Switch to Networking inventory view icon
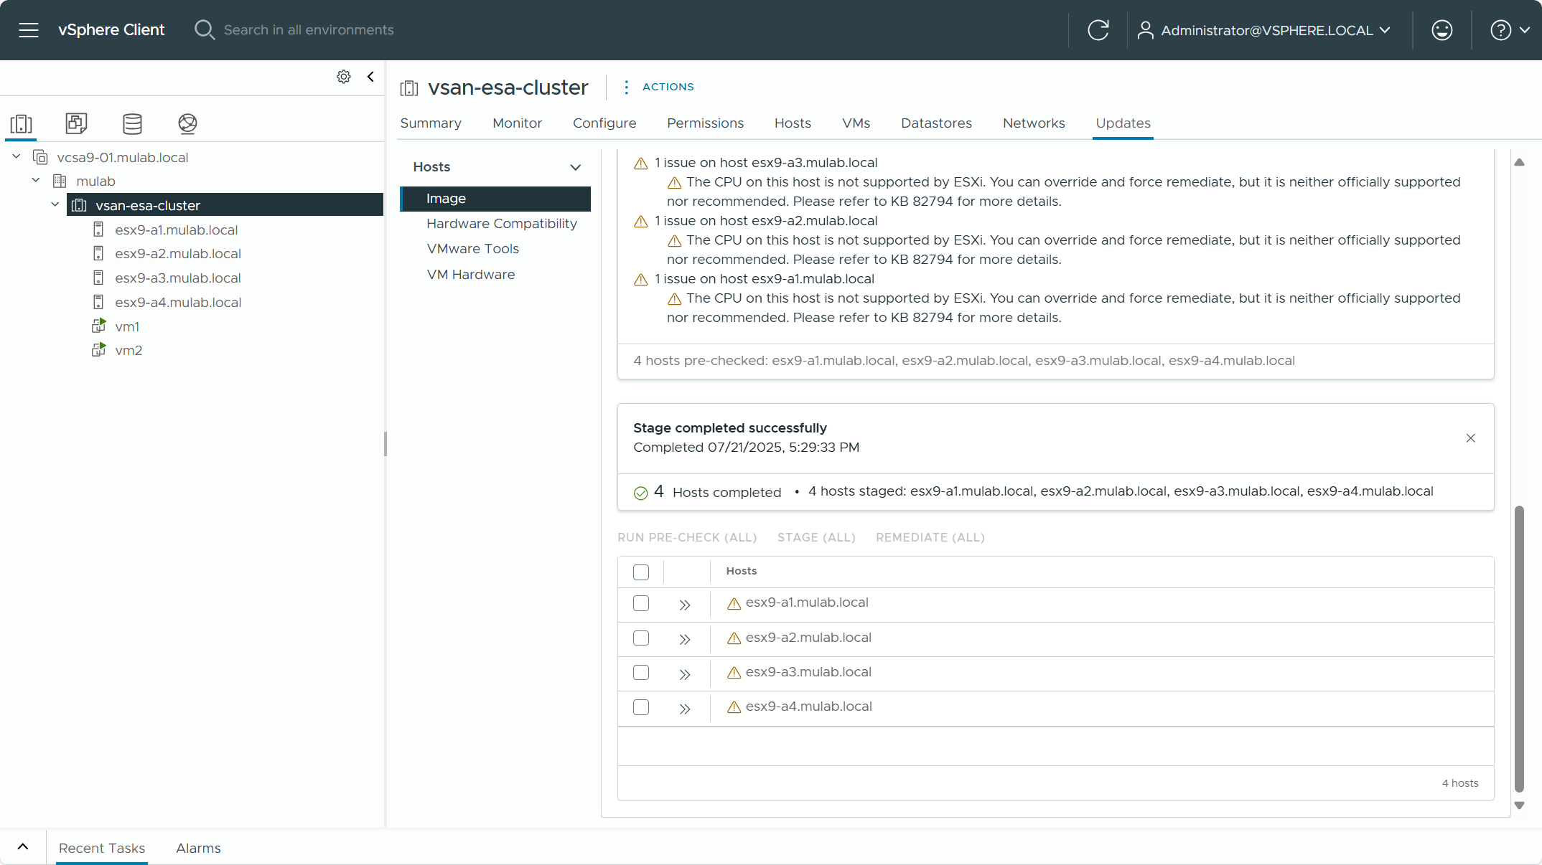The image size is (1542, 865). coord(187,123)
